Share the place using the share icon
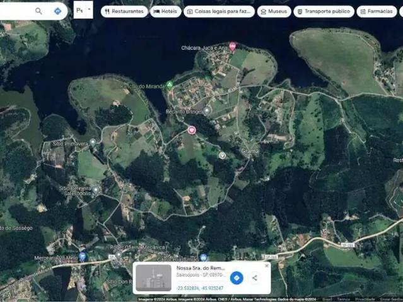403x302 pixels. click(255, 277)
